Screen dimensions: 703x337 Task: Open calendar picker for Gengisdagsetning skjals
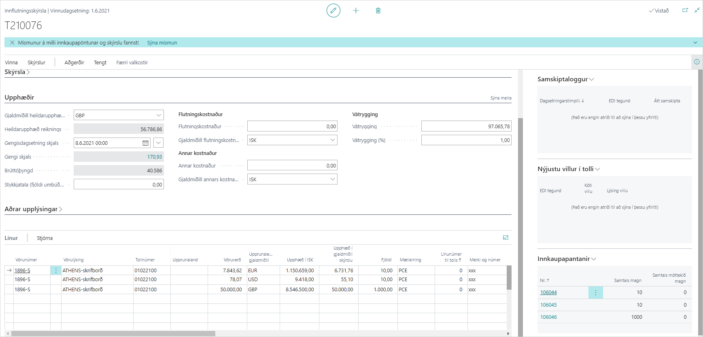coord(145,143)
